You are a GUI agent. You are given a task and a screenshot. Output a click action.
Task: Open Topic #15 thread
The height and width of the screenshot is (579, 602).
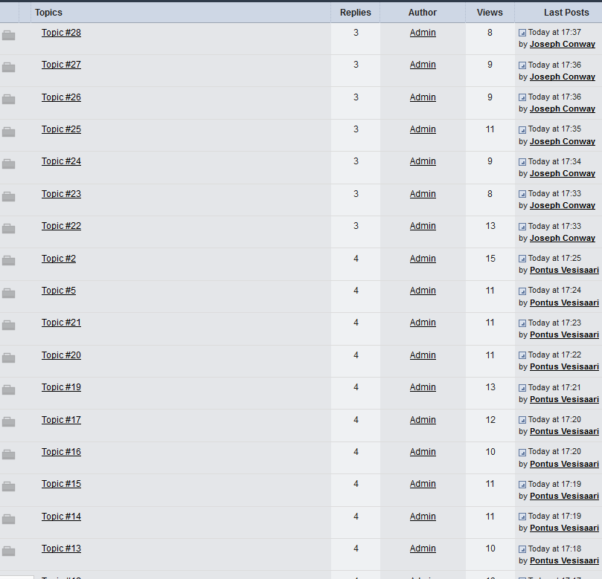(x=62, y=484)
